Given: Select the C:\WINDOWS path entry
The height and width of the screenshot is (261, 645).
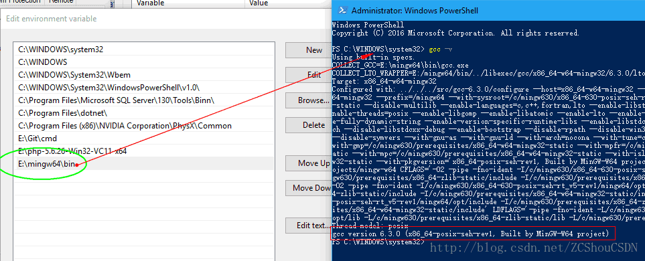Looking at the screenshot, I should click(143, 62).
